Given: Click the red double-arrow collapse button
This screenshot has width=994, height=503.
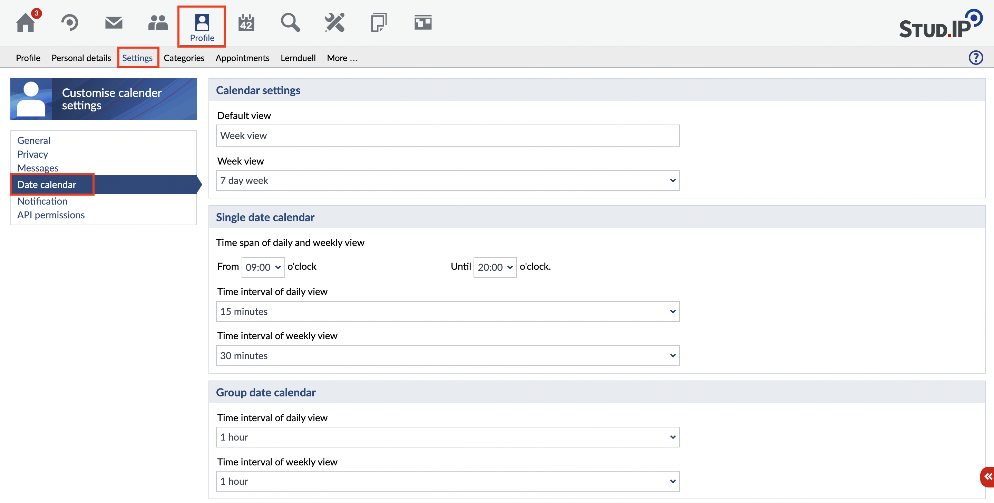Looking at the screenshot, I should (x=988, y=477).
